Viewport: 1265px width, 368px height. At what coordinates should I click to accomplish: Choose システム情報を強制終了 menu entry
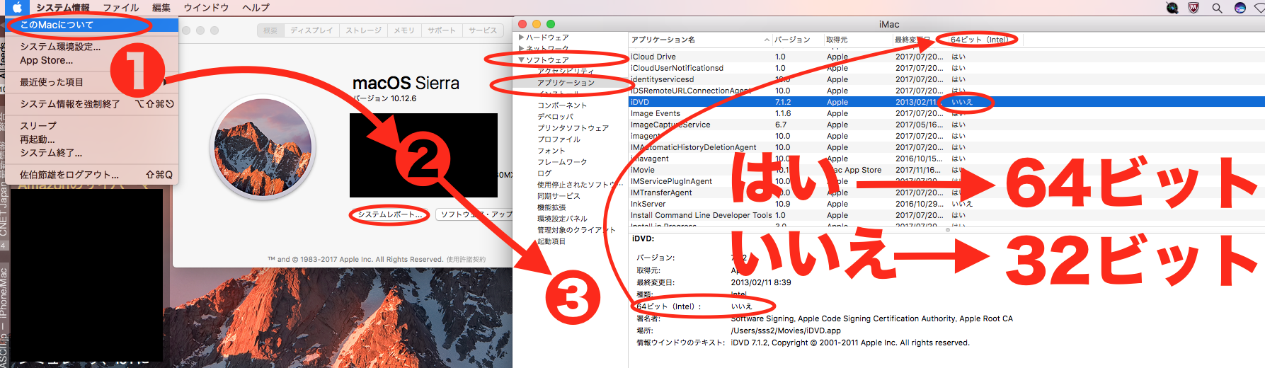pos(92,104)
